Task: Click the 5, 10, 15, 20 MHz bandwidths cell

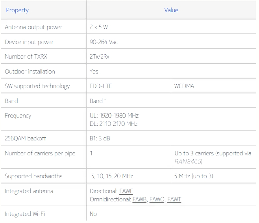Action: click(x=113, y=176)
